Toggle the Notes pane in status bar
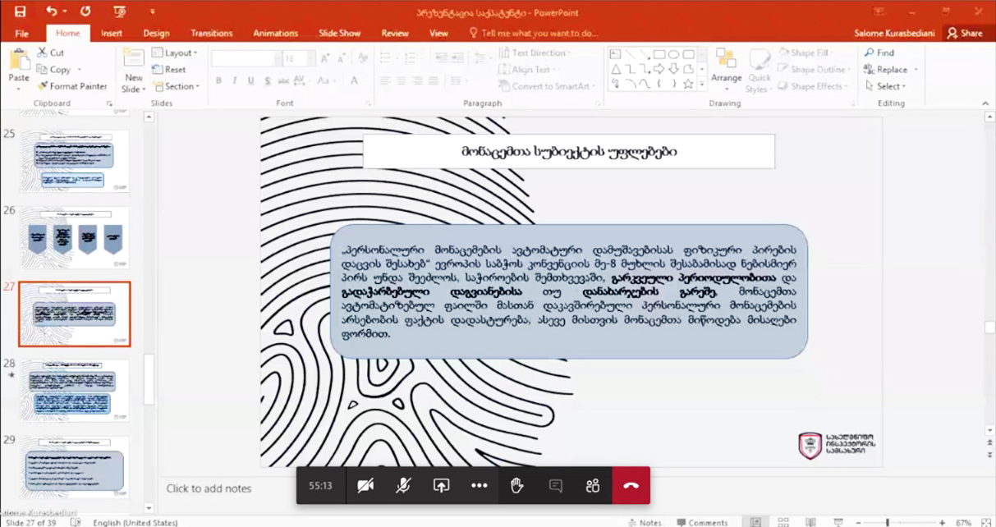 pos(644,522)
